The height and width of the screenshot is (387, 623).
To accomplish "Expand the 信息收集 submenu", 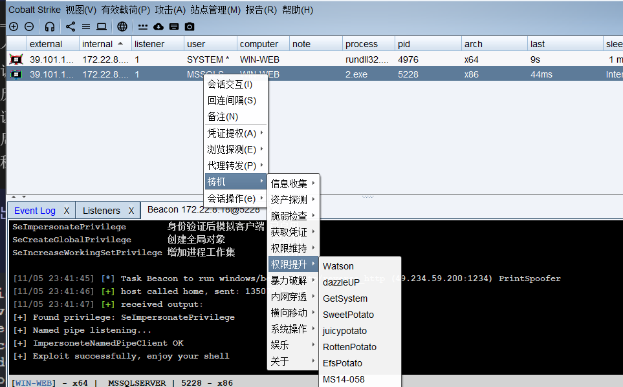I will [x=293, y=183].
